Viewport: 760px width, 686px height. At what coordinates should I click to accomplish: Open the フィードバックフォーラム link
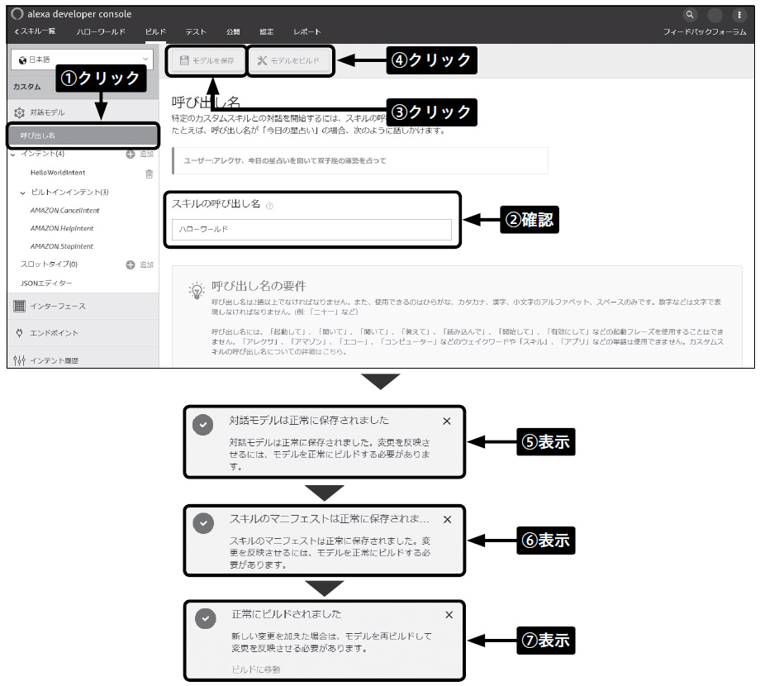705,31
